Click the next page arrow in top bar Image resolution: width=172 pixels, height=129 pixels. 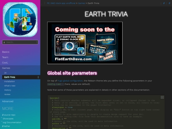point(169,3)
